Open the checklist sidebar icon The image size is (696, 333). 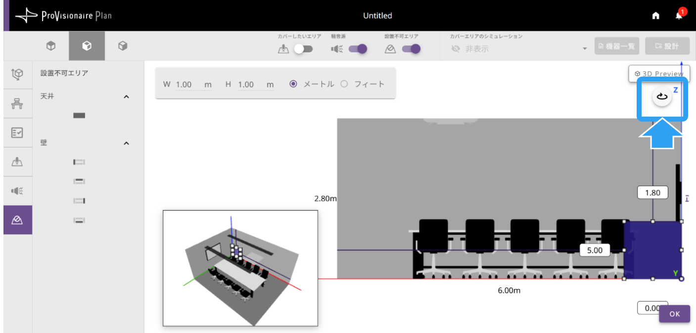point(18,132)
